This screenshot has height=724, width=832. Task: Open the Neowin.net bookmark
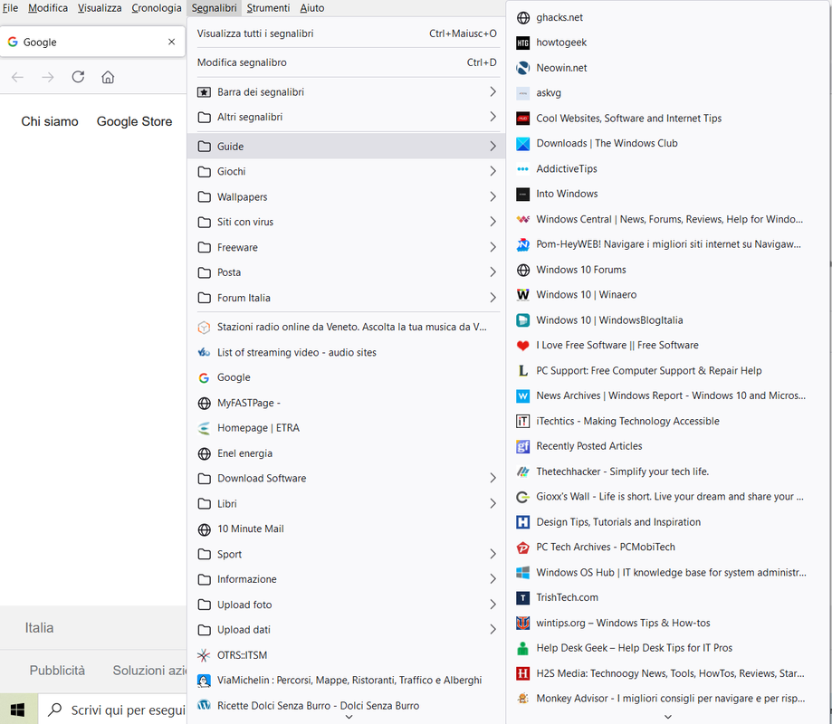[666, 68]
